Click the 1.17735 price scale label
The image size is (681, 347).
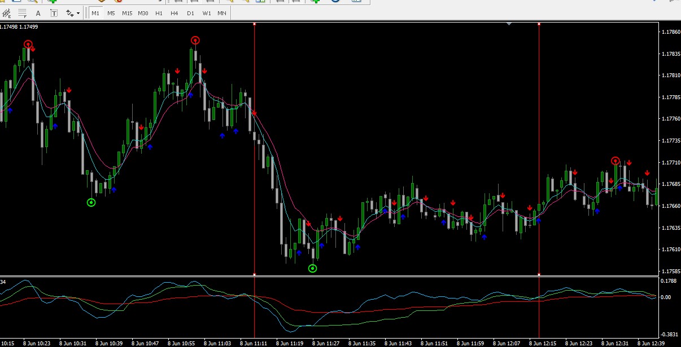pyautogui.click(x=670, y=141)
